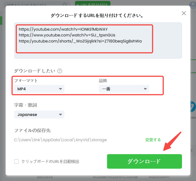The height and width of the screenshot is (181, 196).
Task: Click the help icon beside ダウンロードしたい
Action: click(60, 71)
